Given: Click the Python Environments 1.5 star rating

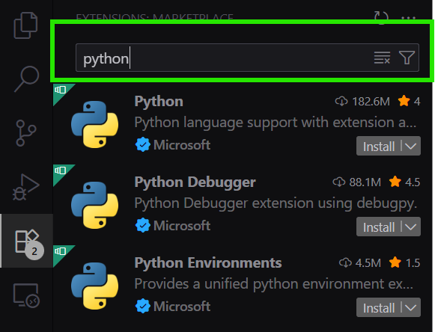Looking at the screenshot, I should 404,262.
